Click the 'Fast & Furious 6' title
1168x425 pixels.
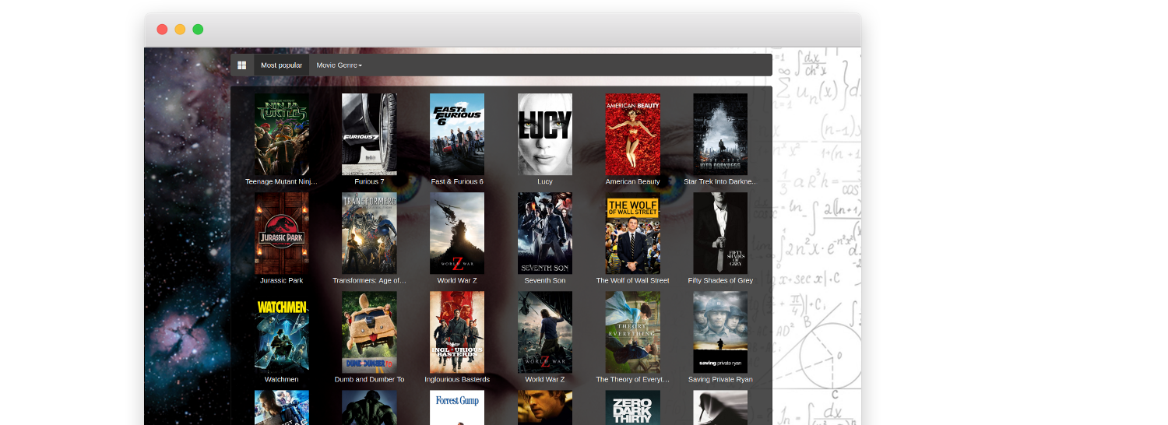[457, 181]
